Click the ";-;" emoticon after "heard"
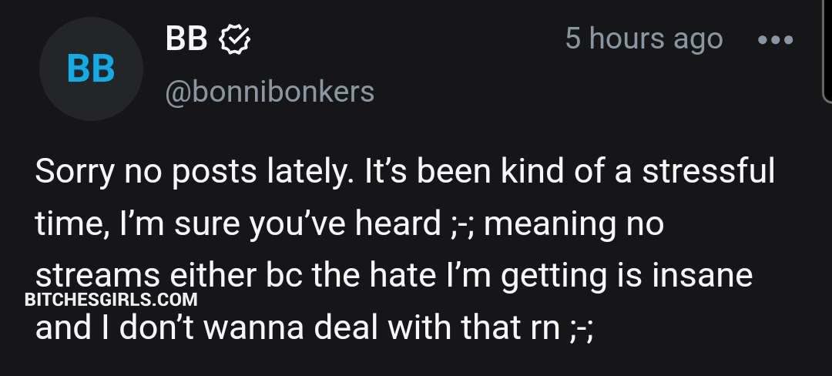Screen dimensions: 832x376 click(x=461, y=224)
